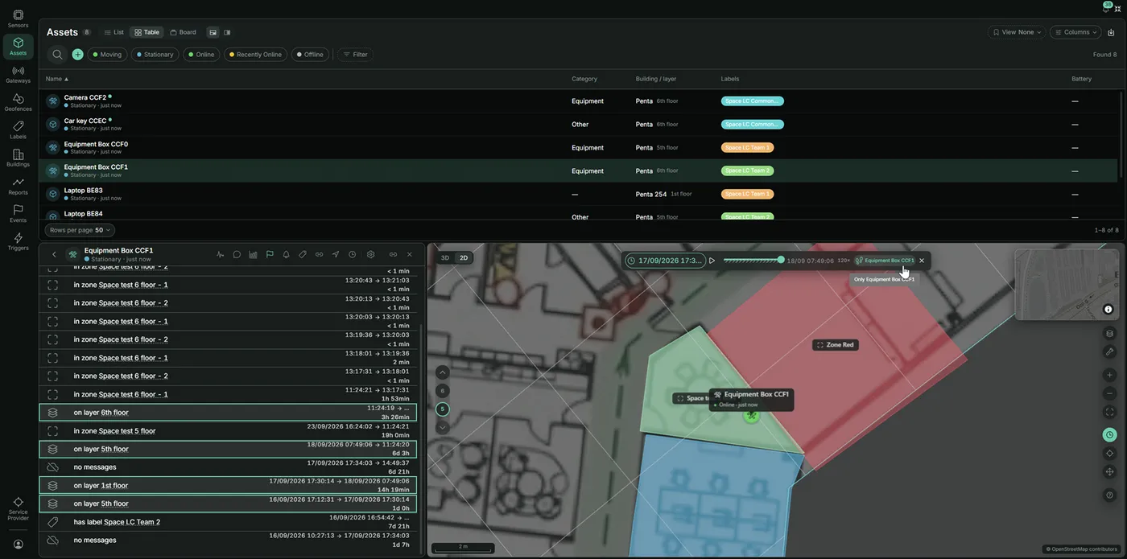This screenshot has height=559, width=1127.
Task: Toggle the Offline status filter
Action: [310, 55]
